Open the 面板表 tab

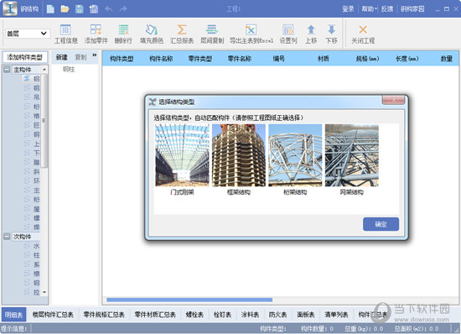306,315
